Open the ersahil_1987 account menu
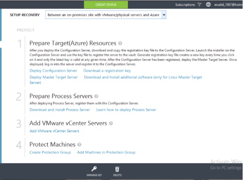The width and height of the screenshot is (243, 180). coord(228,5)
